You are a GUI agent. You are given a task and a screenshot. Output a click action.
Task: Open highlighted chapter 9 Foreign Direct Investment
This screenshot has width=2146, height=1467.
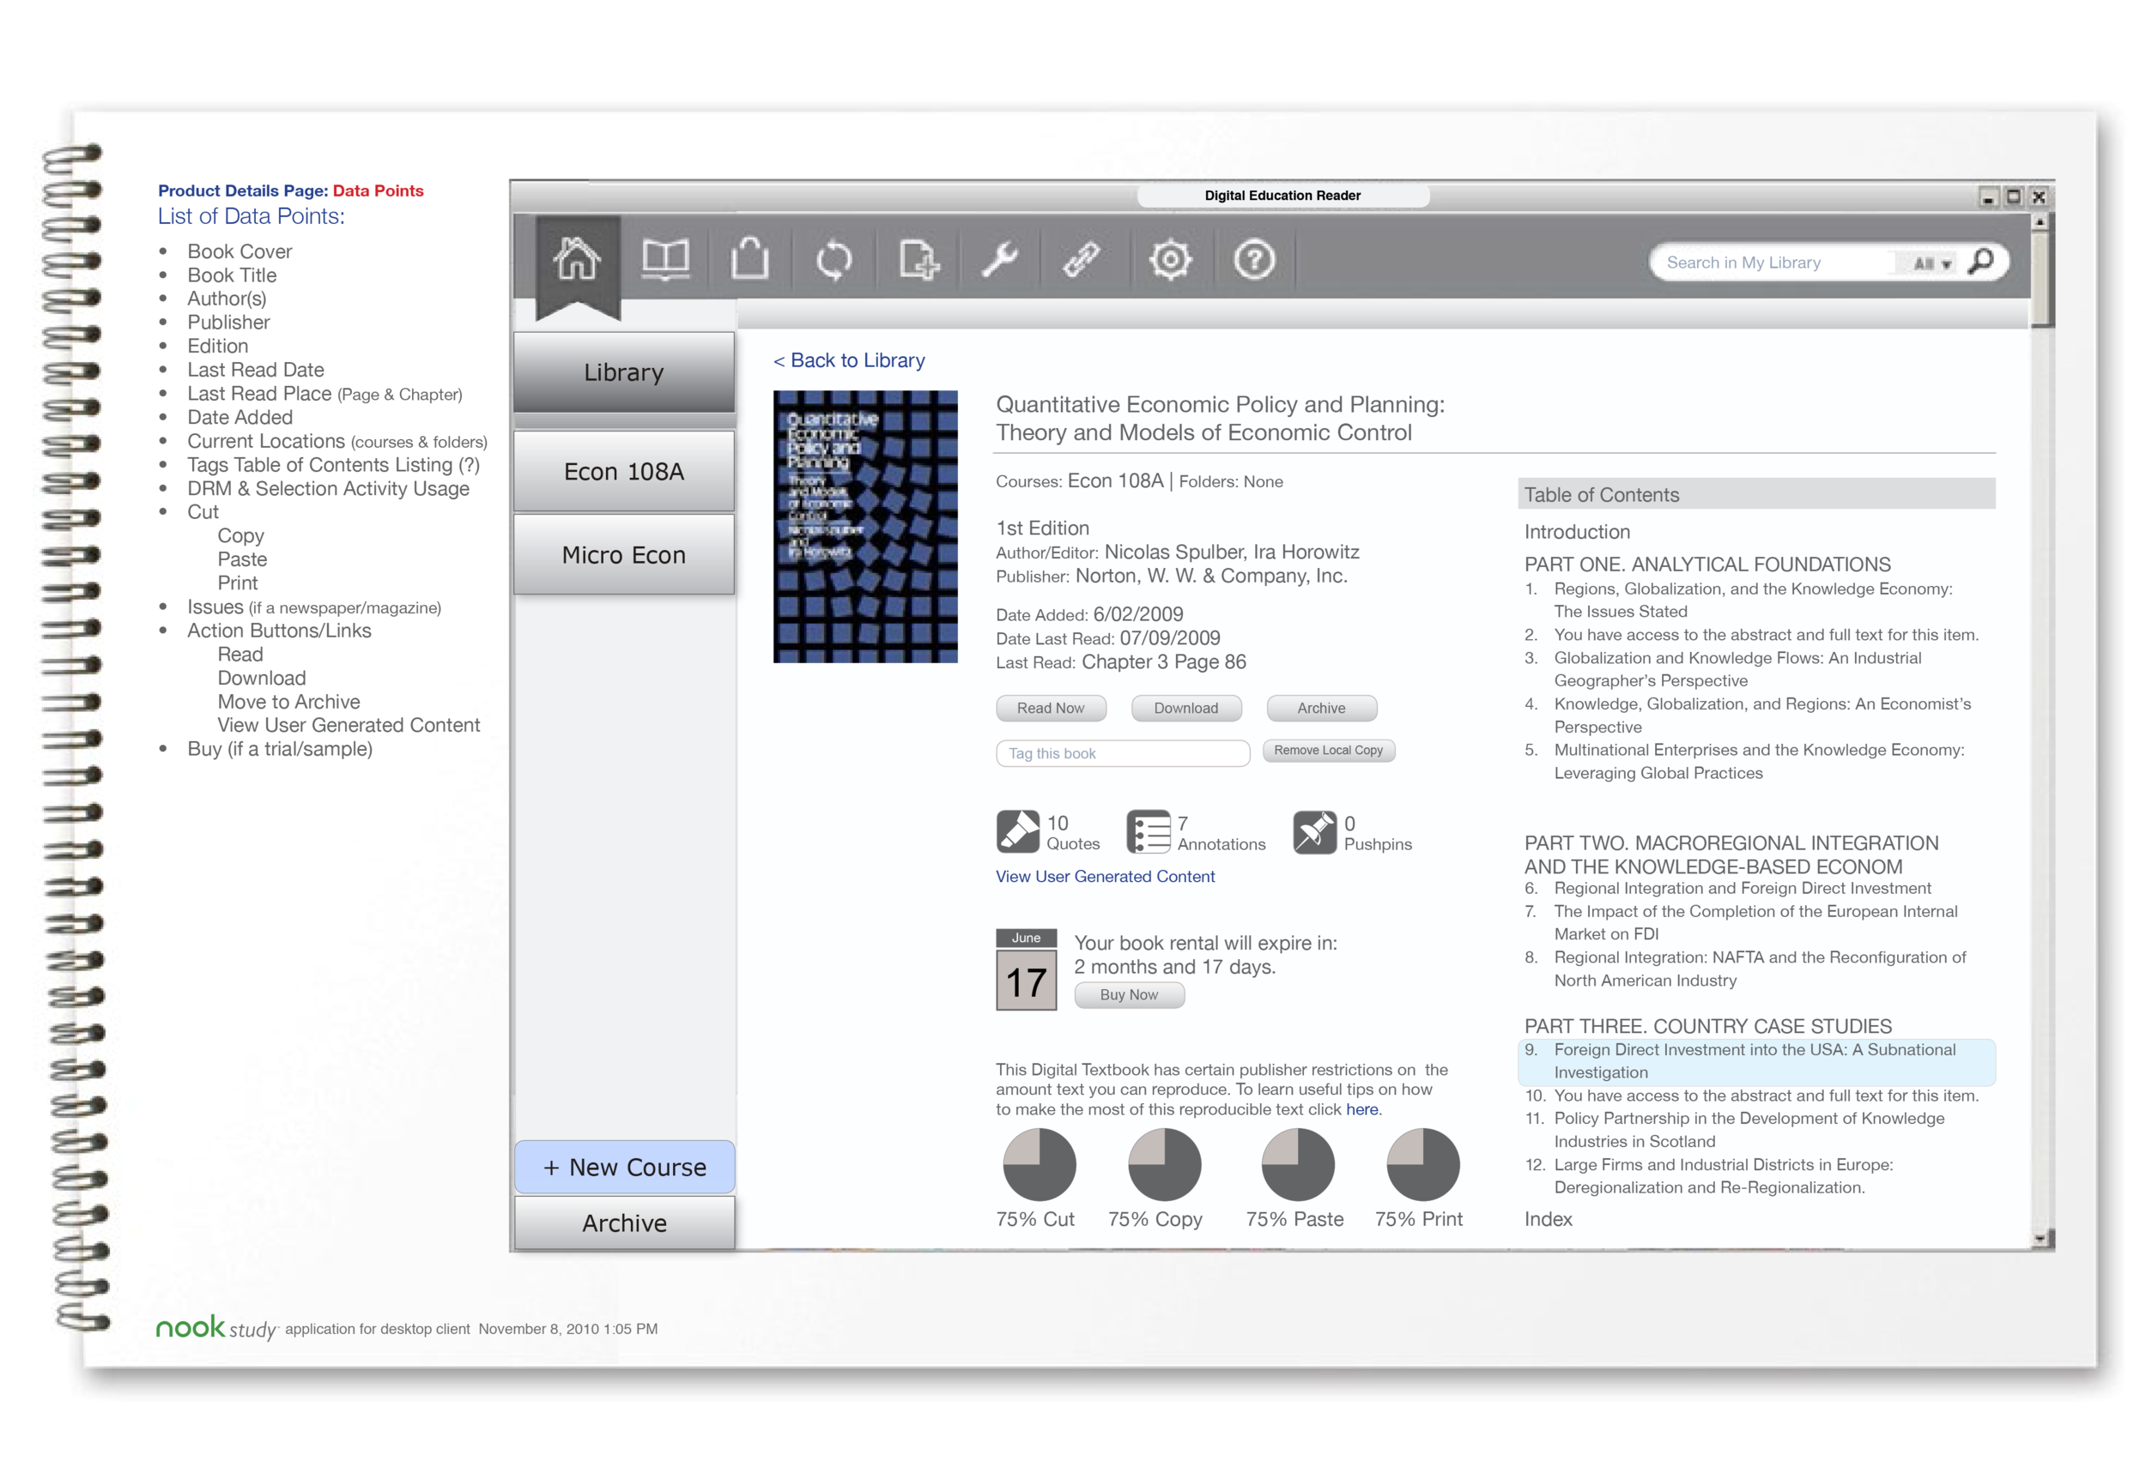click(x=1755, y=1061)
